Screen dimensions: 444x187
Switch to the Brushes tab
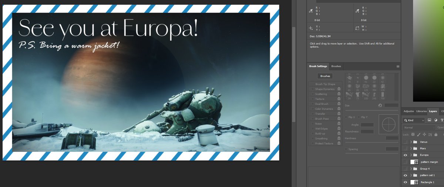pyautogui.click(x=336, y=66)
